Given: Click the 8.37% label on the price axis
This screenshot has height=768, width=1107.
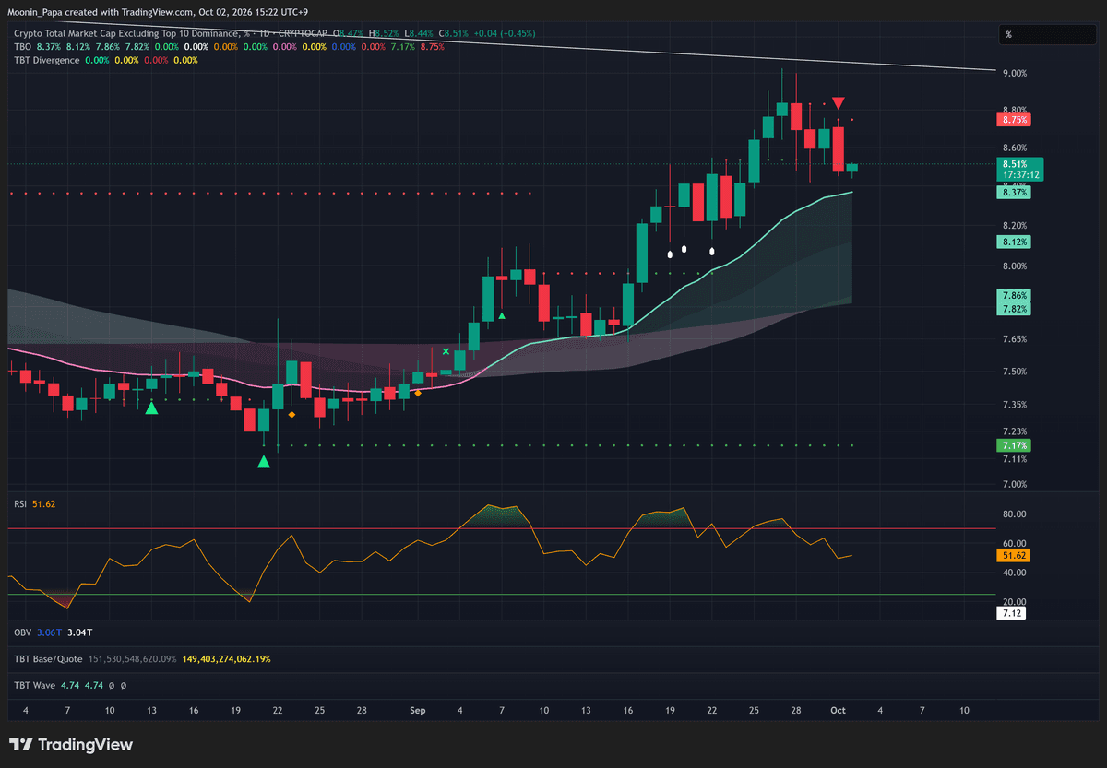Looking at the screenshot, I should click(x=1012, y=193).
